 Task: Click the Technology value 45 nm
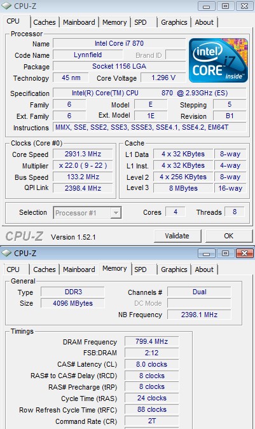(71, 78)
